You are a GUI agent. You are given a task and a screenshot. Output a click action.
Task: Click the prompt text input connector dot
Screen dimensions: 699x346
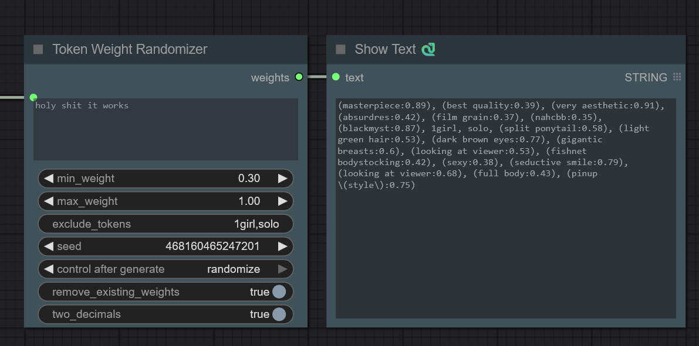33,97
